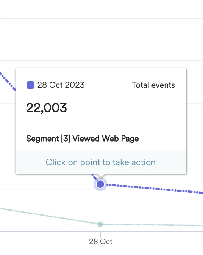Click the 'Click on point to take action' hint
Image resolution: width=203 pixels, height=255 pixels.
click(101, 162)
